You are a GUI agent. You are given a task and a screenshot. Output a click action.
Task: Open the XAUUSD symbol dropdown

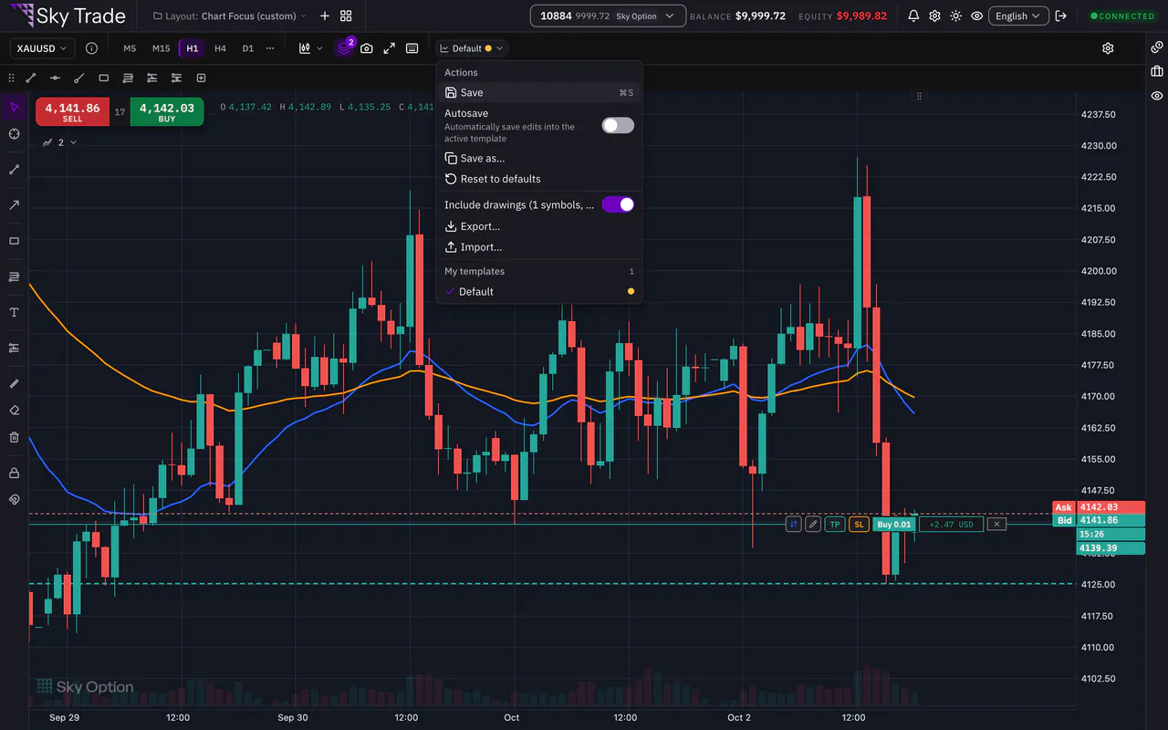click(x=42, y=48)
